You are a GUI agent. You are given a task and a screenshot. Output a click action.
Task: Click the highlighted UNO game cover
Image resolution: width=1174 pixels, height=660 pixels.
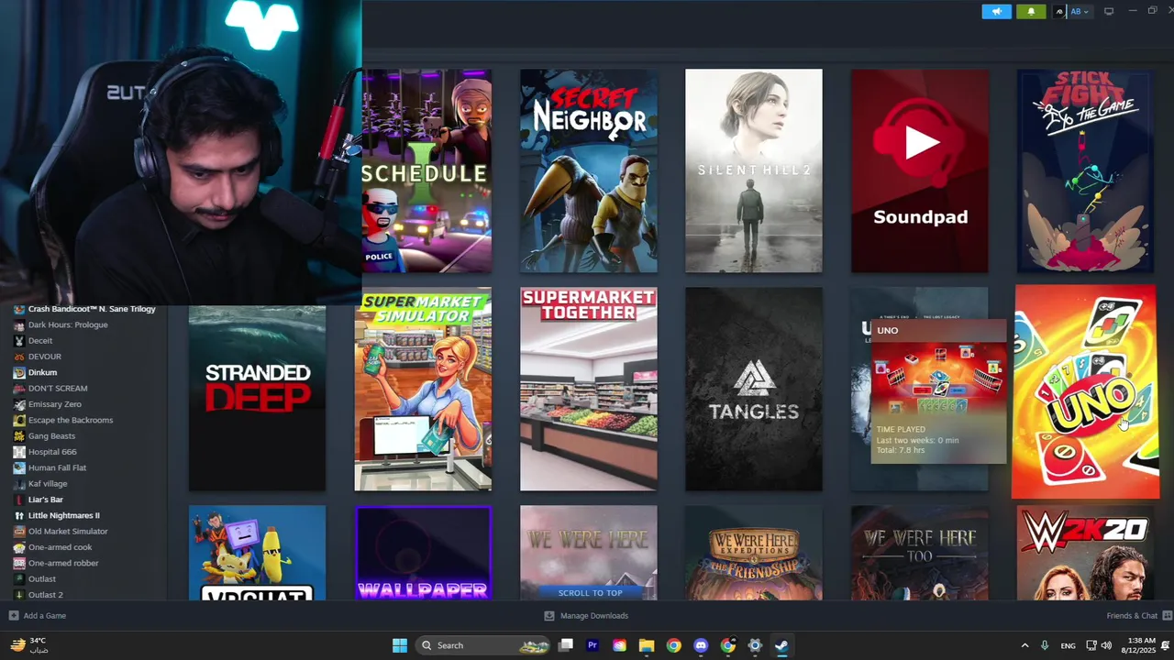1085,391
